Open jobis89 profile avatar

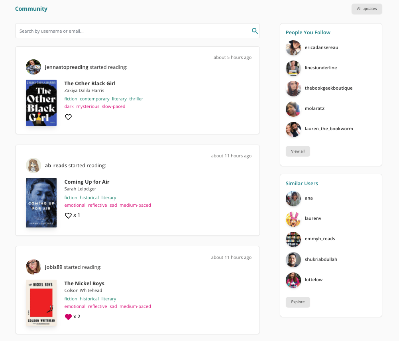pyautogui.click(x=33, y=267)
